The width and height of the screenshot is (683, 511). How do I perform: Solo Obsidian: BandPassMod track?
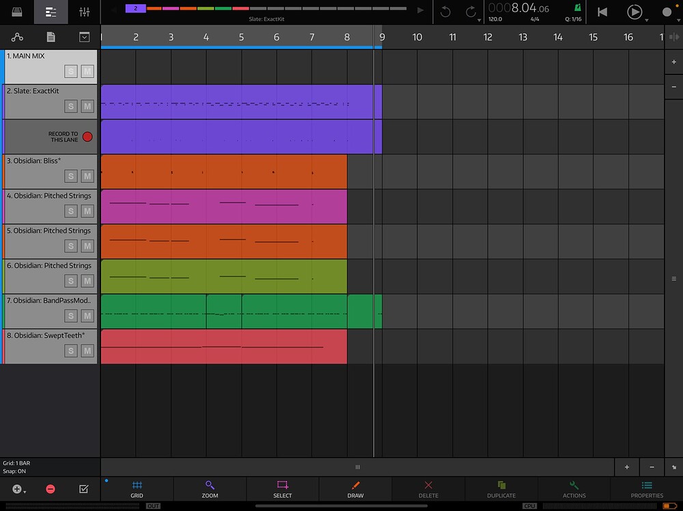(71, 316)
